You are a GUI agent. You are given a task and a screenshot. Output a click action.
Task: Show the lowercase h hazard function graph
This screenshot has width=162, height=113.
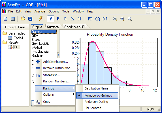(73, 19)
